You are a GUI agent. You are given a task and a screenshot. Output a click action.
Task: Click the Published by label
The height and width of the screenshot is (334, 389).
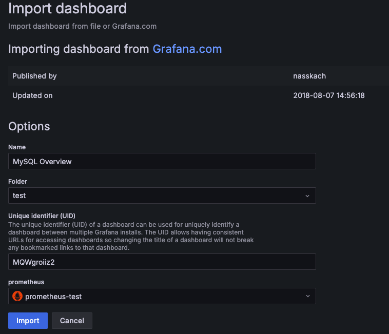34,76
